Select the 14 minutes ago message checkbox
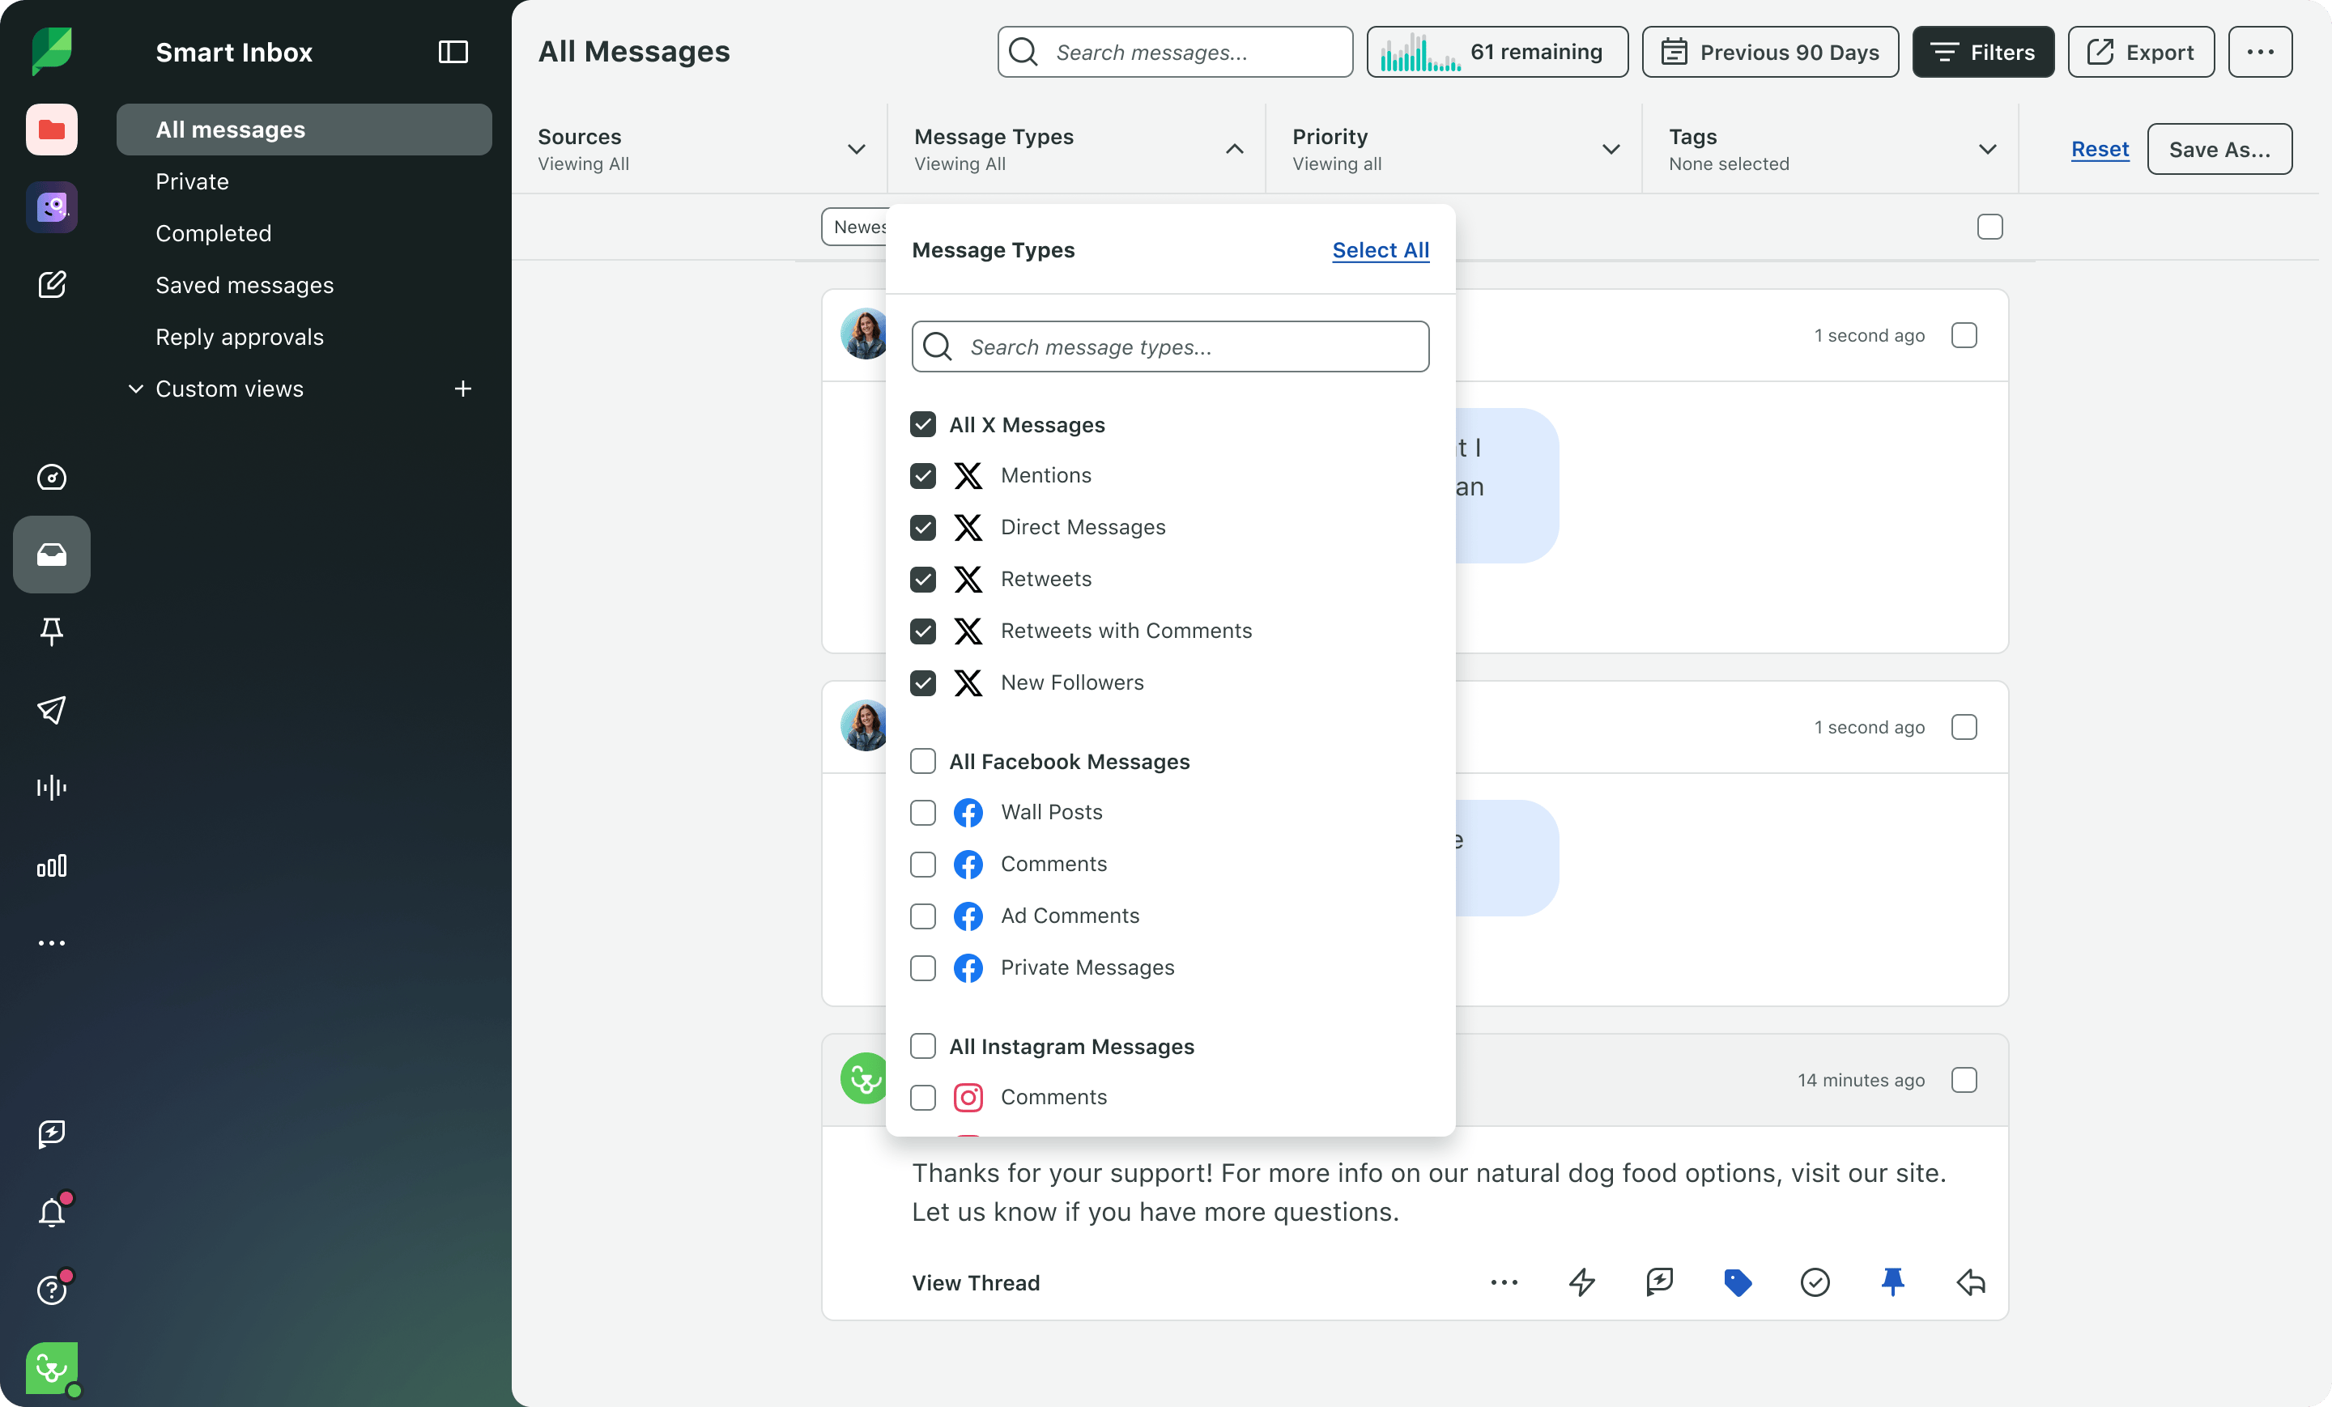Viewport: 2332px width, 1407px height. coord(1964,1080)
